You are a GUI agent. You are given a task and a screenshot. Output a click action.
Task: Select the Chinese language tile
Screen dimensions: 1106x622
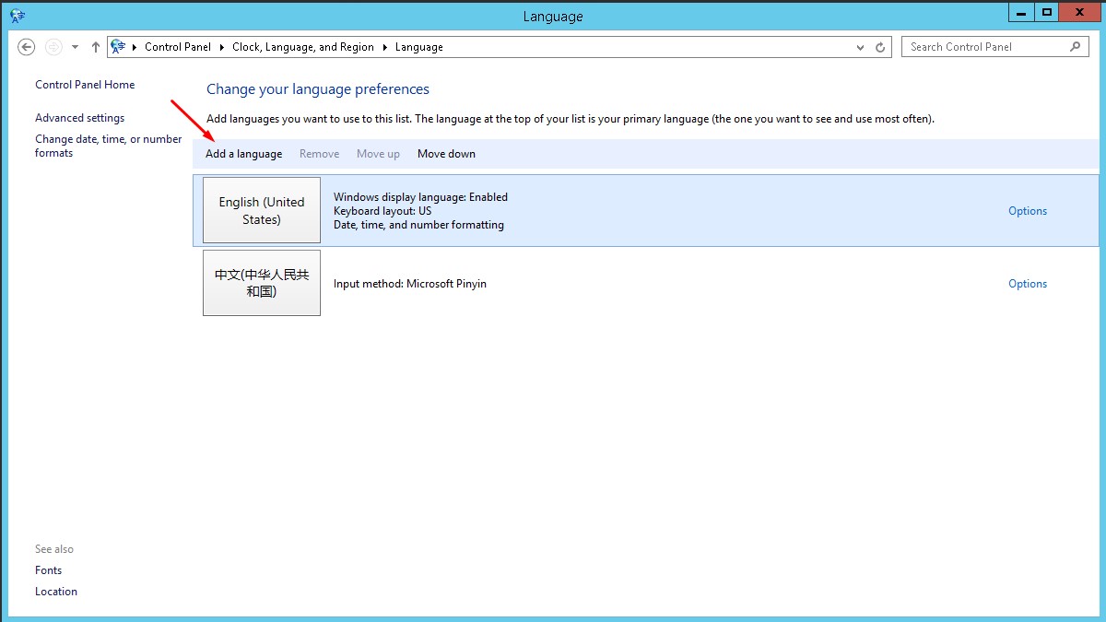click(262, 283)
